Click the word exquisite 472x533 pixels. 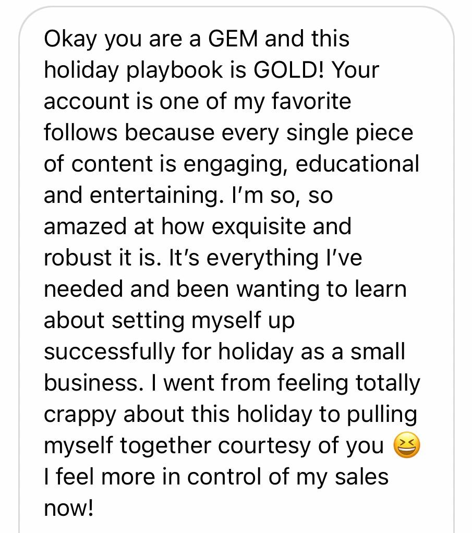pyautogui.click(x=259, y=227)
